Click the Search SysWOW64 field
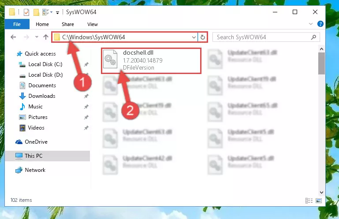 (x=266, y=37)
